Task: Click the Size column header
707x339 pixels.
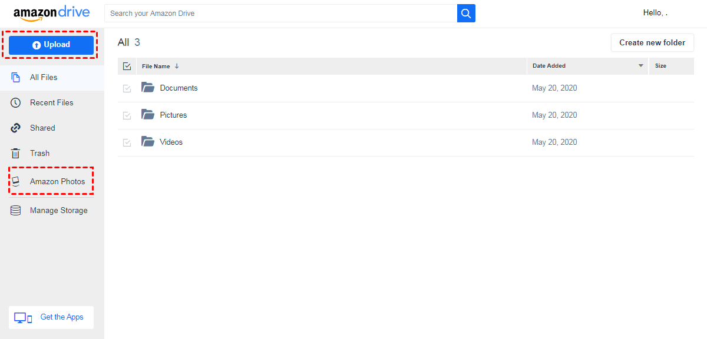Action: (661, 66)
